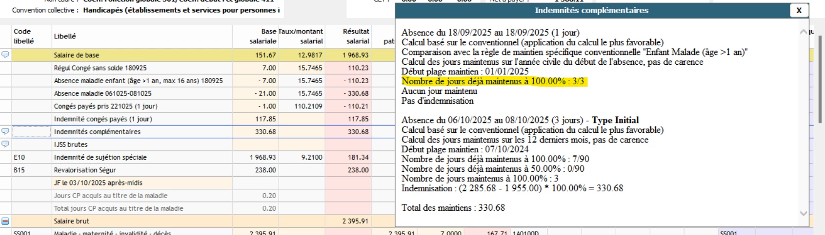Click rate value 12.9817

310,55
